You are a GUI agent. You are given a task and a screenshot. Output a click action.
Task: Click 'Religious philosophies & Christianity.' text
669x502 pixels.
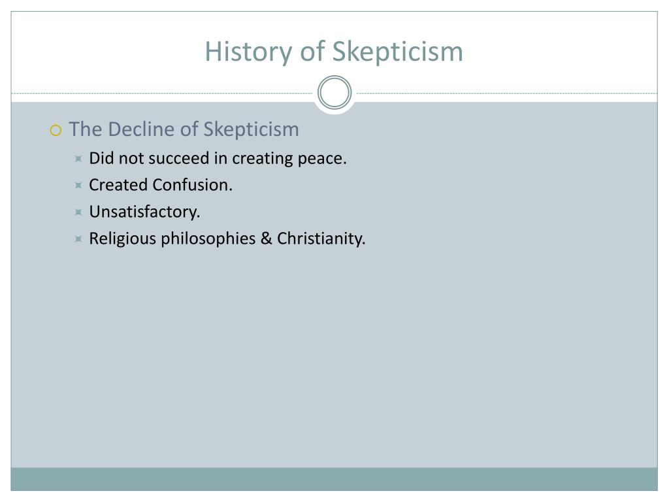pyautogui.click(x=227, y=238)
